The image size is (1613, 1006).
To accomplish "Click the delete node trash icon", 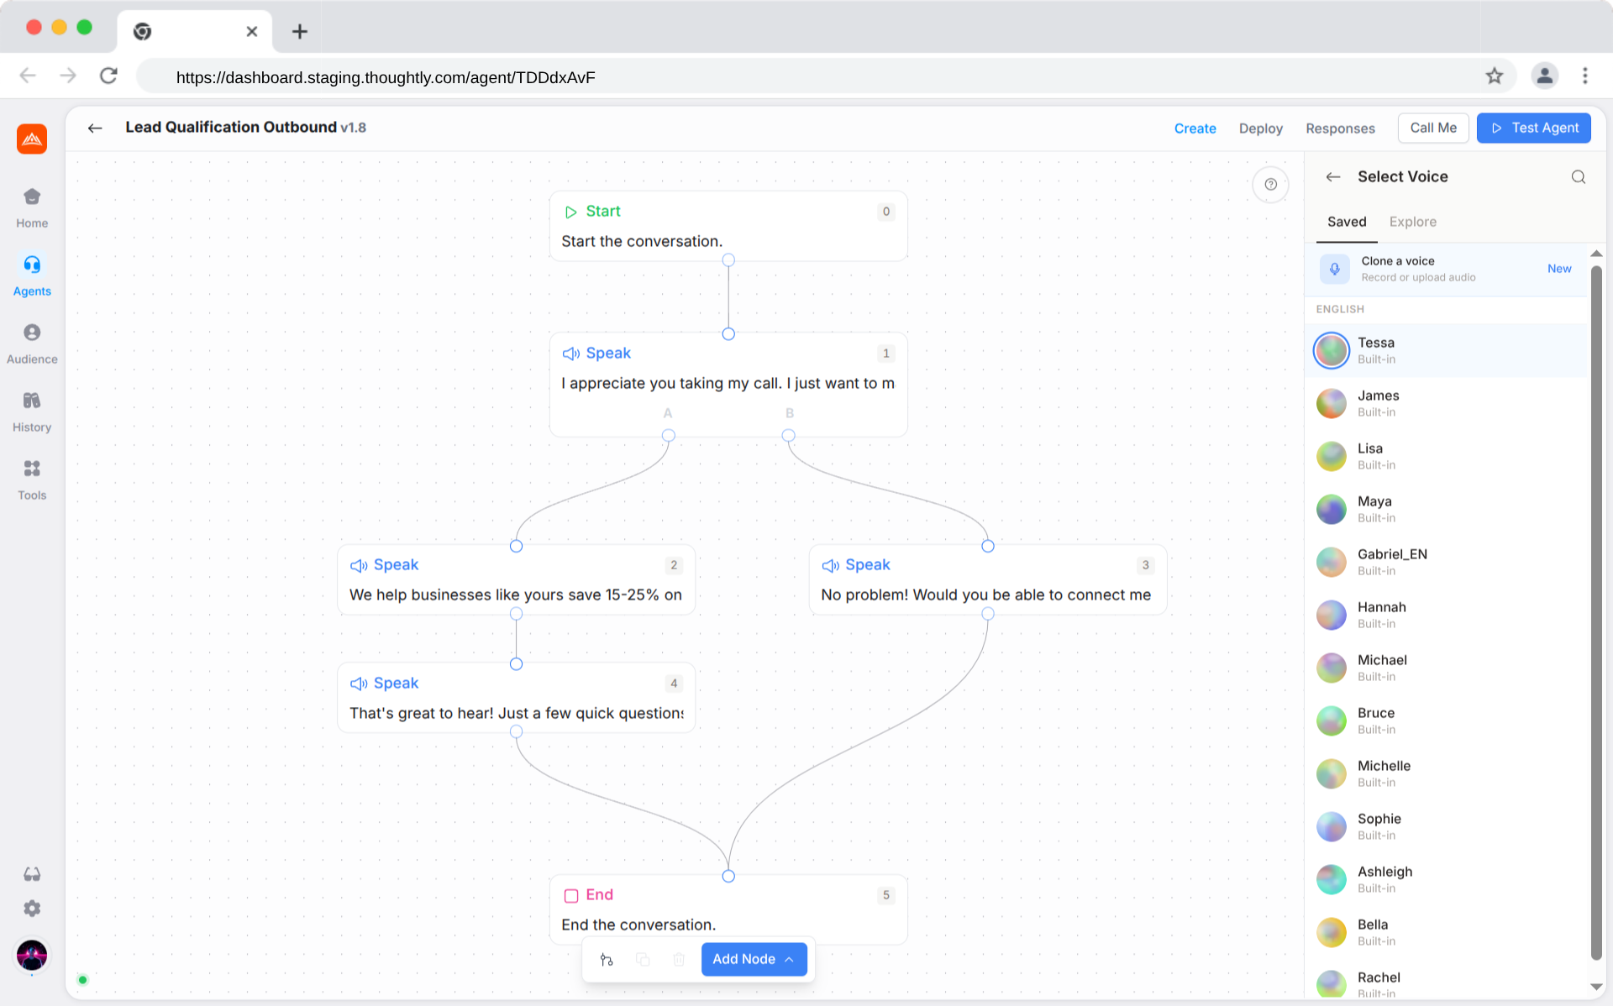I will click(679, 959).
